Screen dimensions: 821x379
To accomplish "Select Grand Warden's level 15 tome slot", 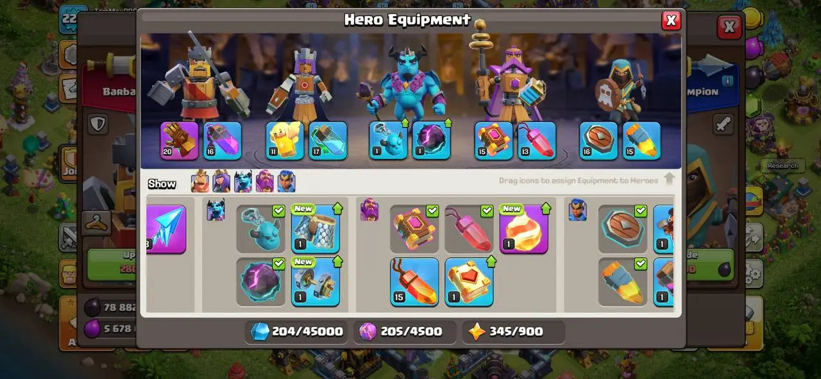I will 493,140.
